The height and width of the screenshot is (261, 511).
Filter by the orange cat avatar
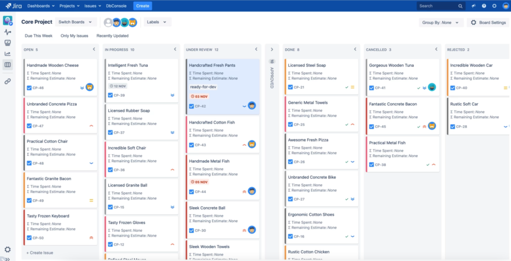click(x=132, y=22)
